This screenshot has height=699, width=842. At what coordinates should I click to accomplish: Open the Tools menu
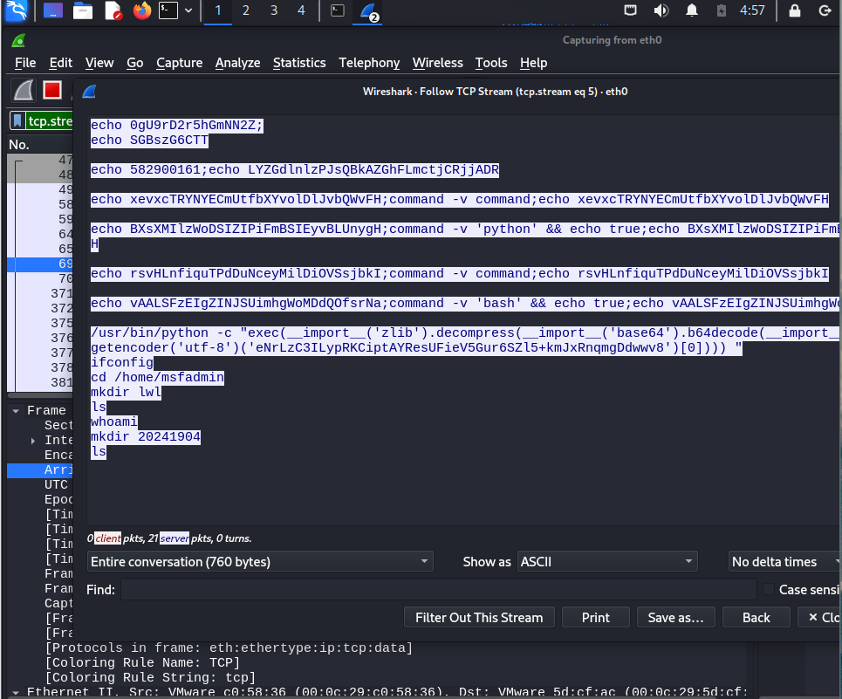pos(491,63)
